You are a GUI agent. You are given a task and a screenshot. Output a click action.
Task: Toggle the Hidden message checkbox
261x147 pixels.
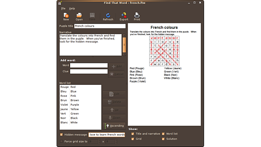(x=62, y=134)
